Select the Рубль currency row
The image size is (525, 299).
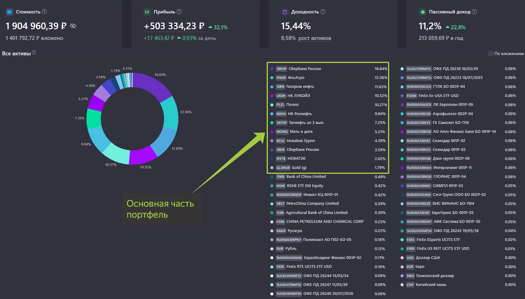point(328,249)
